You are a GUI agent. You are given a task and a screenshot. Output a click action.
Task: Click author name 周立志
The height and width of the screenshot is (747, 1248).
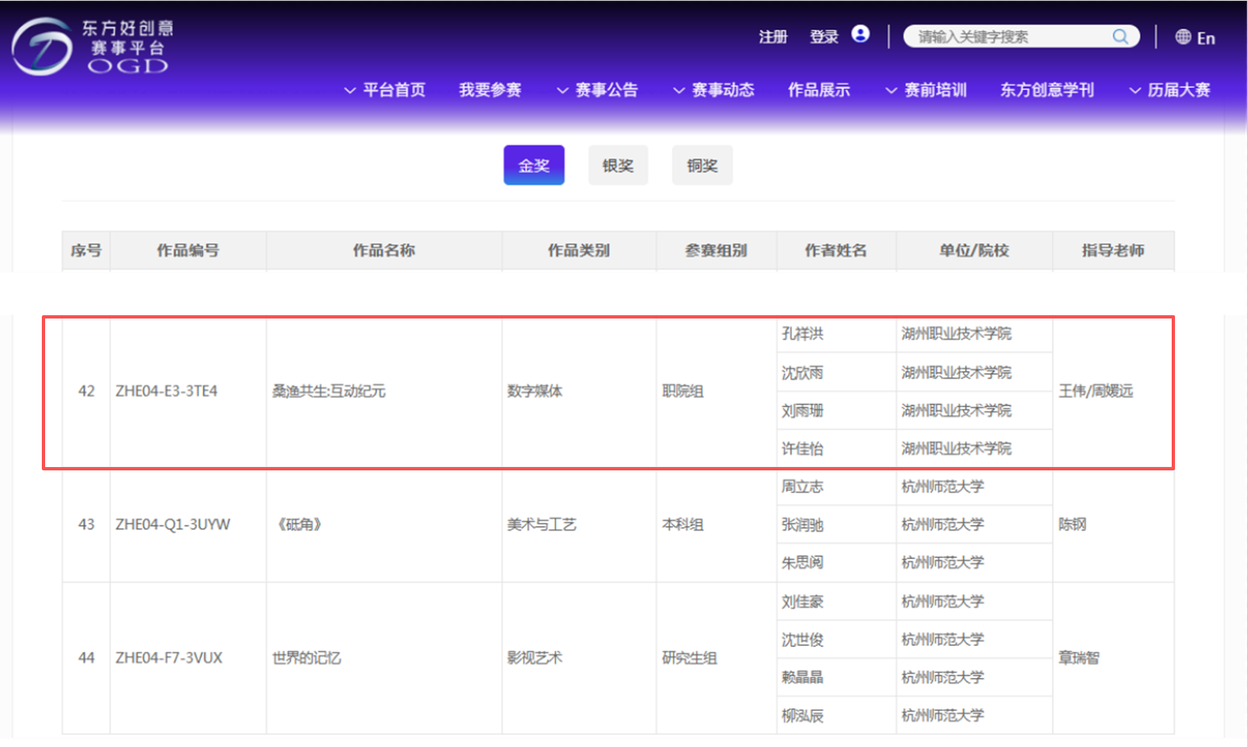point(802,486)
